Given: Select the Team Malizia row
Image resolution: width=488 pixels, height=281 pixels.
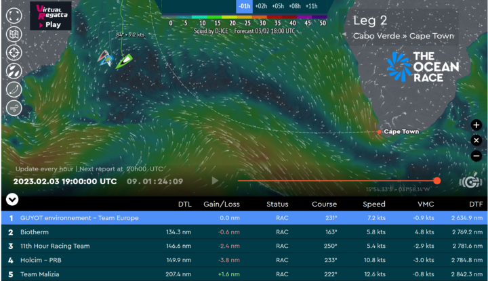Looking at the screenshot, I should pyautogui.click(x=244, y=274).
